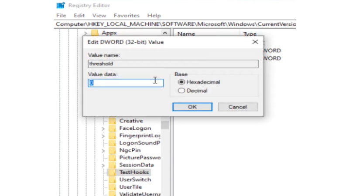The width and height of the screenshot is (349, 196).
Task: Select the Creative folder icon
Action: tap(113, 121)
